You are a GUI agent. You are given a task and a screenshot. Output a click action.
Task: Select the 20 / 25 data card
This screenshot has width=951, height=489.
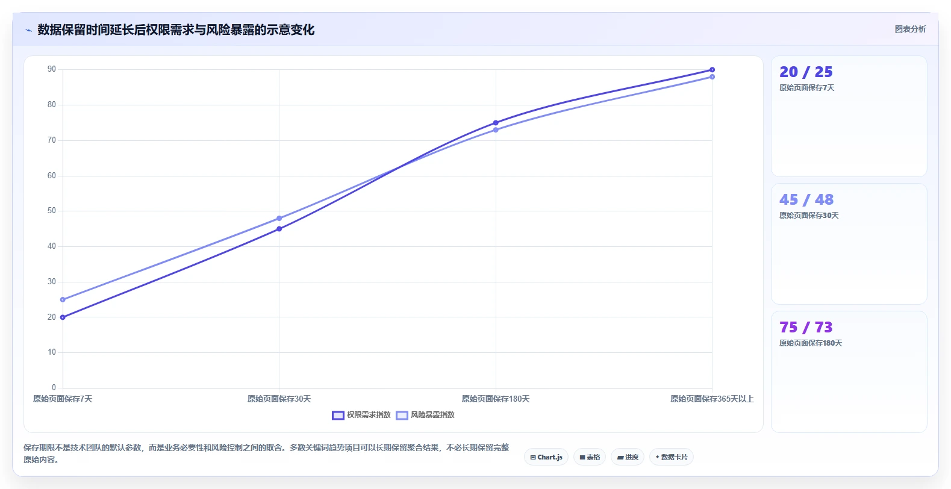pyautogui.click(x=849, y=116)
